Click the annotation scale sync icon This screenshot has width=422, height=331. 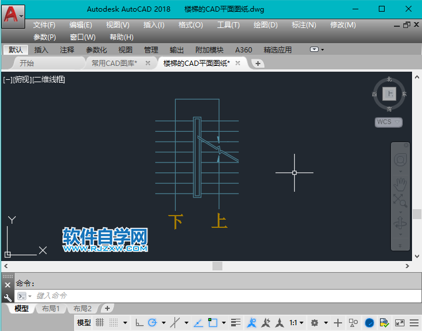click(x=280, y=322)
